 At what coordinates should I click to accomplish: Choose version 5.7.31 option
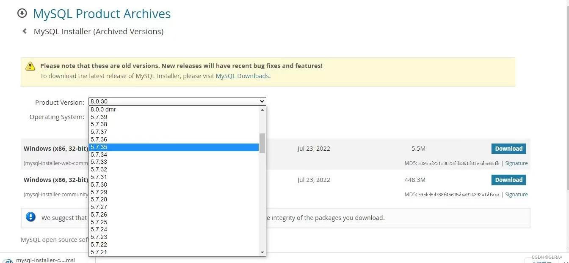click(x=174, y=177)
